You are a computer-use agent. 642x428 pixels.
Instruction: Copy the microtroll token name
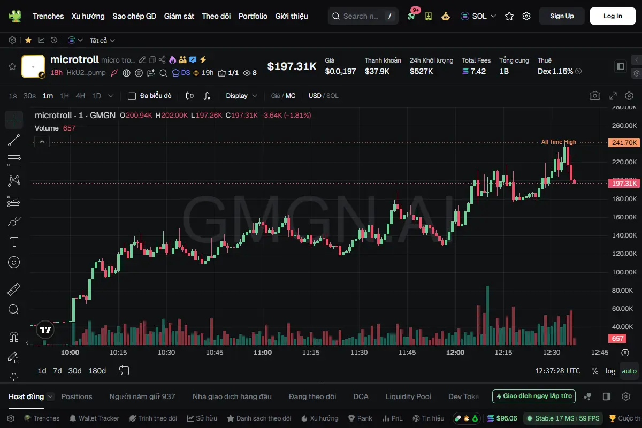pos(152,60)
